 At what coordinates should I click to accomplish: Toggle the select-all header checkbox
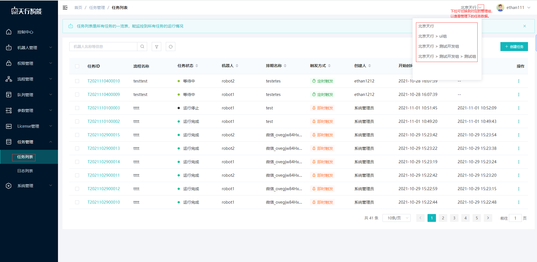[x=77, y=66]
